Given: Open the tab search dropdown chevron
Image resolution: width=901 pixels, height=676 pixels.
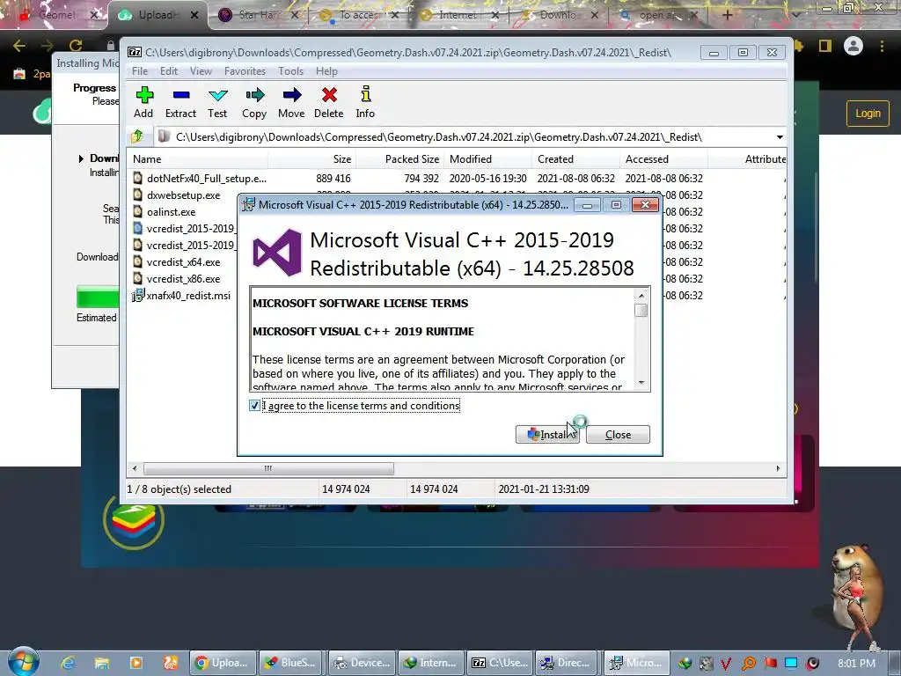Looking at the screenshot, I should coord(795,16).
